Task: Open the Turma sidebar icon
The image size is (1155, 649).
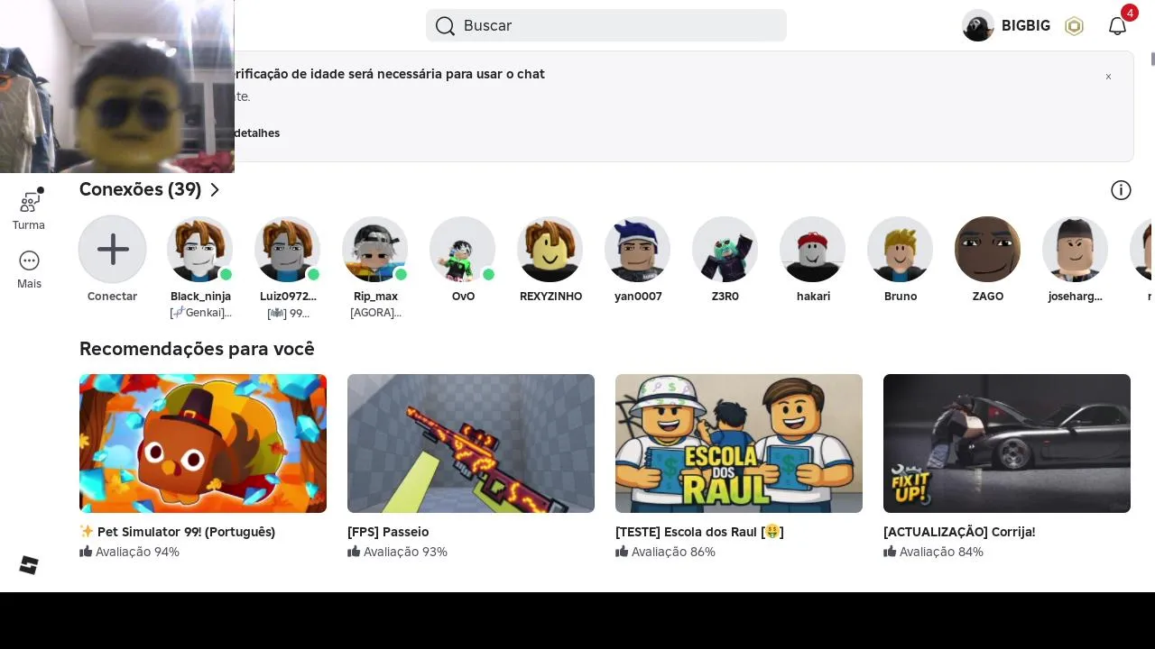Action: tap(30, 201)
